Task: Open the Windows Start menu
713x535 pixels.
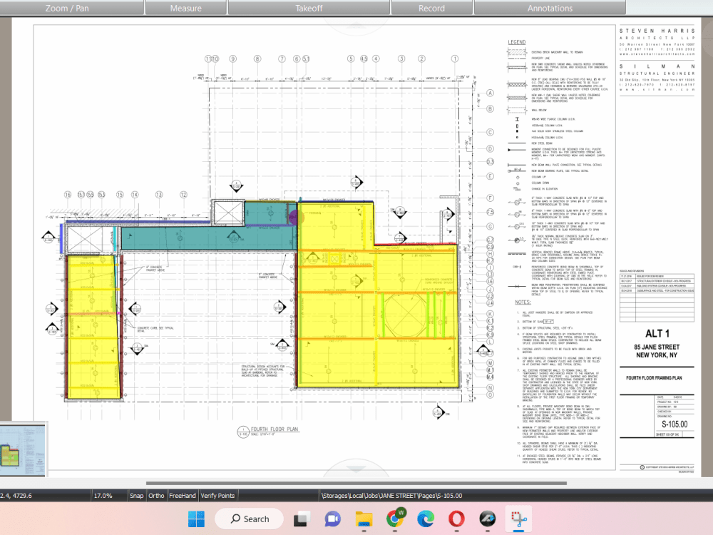Action: tap(197, 519)
